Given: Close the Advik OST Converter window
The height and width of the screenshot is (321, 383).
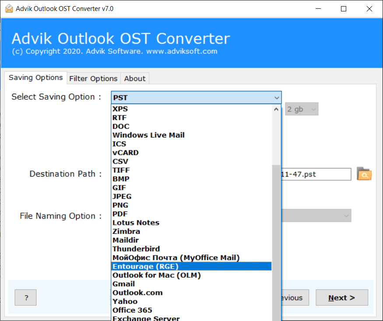Looking at the screenshot, I should (x=369, y=9).
